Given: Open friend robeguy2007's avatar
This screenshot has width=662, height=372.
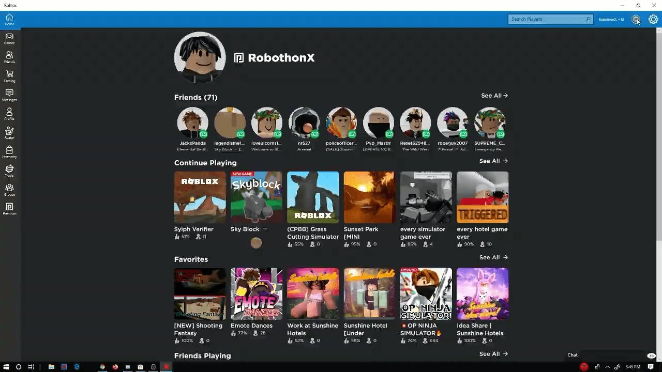Looking at the screenshot, I should click(x=453, y=123).
